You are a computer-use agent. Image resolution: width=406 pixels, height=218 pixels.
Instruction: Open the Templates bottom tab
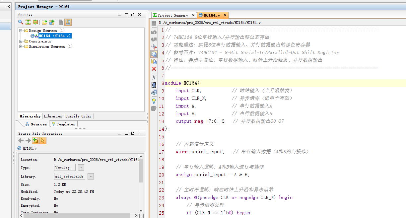(x=63, y=124)
